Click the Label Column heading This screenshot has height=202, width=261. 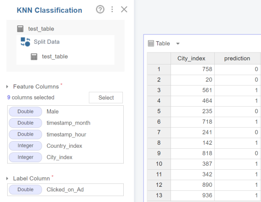click(x=31, y=178)
